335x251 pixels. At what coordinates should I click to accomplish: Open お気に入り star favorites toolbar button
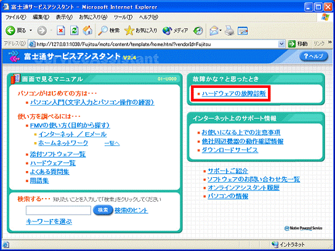tap(141, 31)
